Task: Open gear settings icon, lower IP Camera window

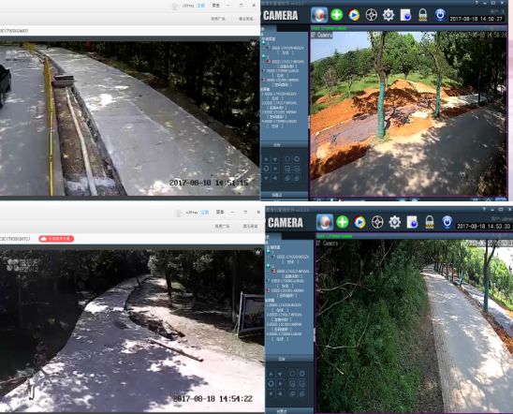Action: pyautogui.click(x=394, y=222)
